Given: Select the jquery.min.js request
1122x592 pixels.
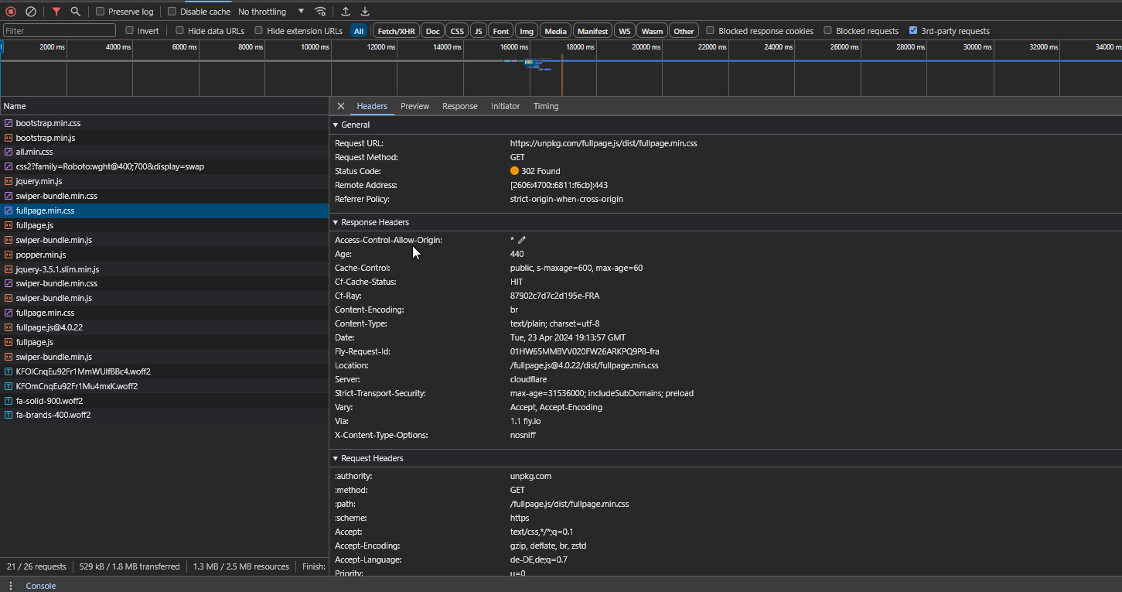Looking at the screenshot, I should point(39,181).
